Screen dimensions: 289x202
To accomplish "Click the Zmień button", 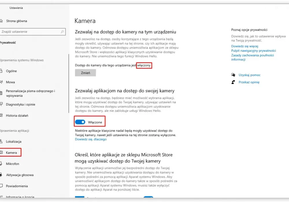I will pyautogui.click(x=85, y=73).
